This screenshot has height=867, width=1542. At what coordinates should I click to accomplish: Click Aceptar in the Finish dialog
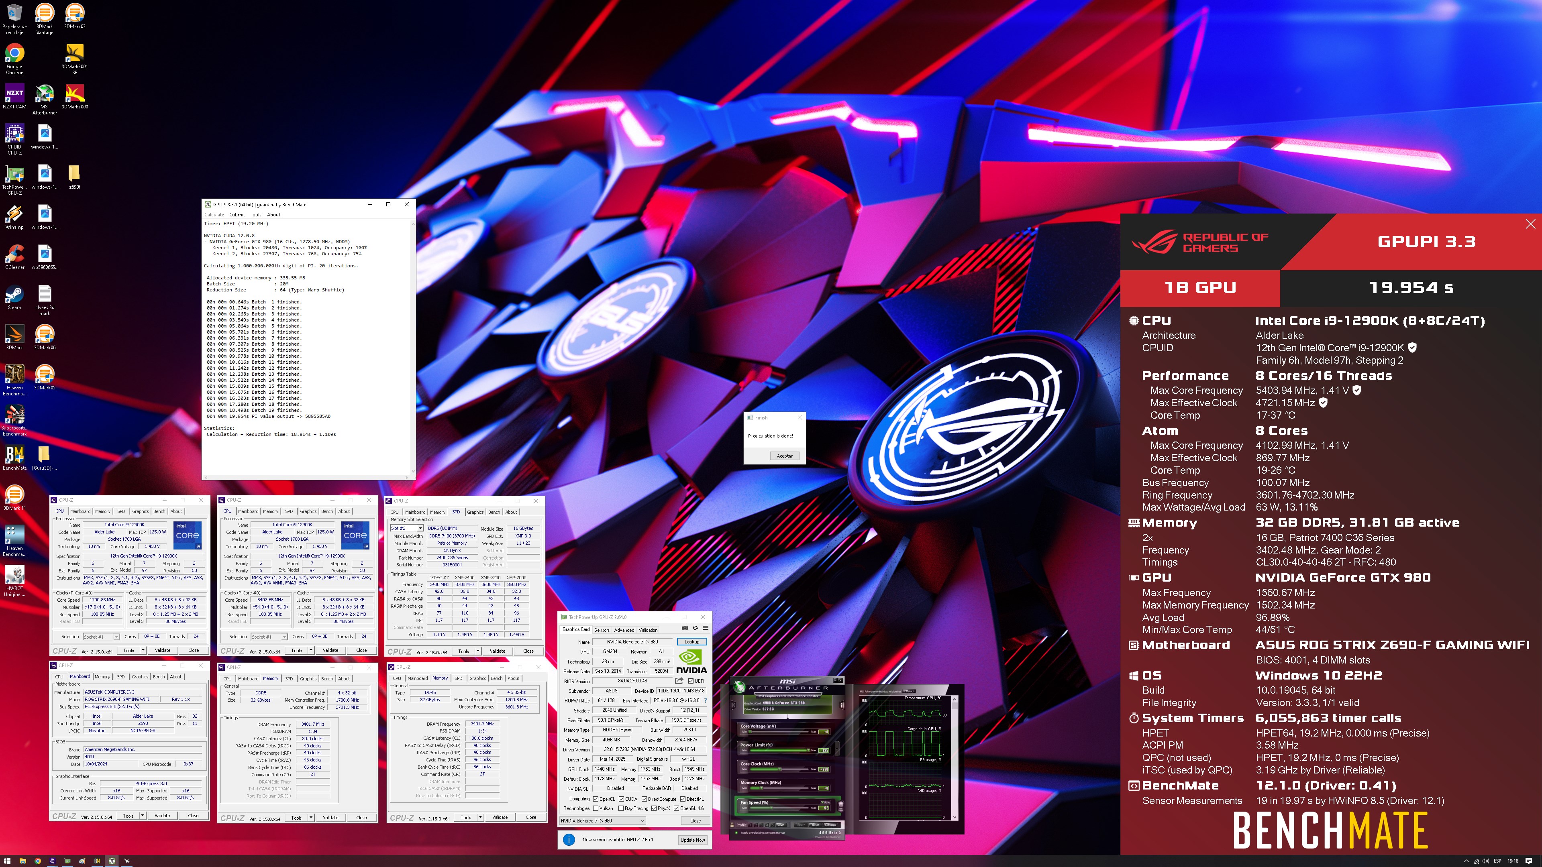[784, 456]
